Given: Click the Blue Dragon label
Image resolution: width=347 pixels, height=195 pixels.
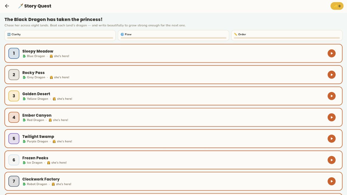Looking at the screenshot, I should (36, 56).
